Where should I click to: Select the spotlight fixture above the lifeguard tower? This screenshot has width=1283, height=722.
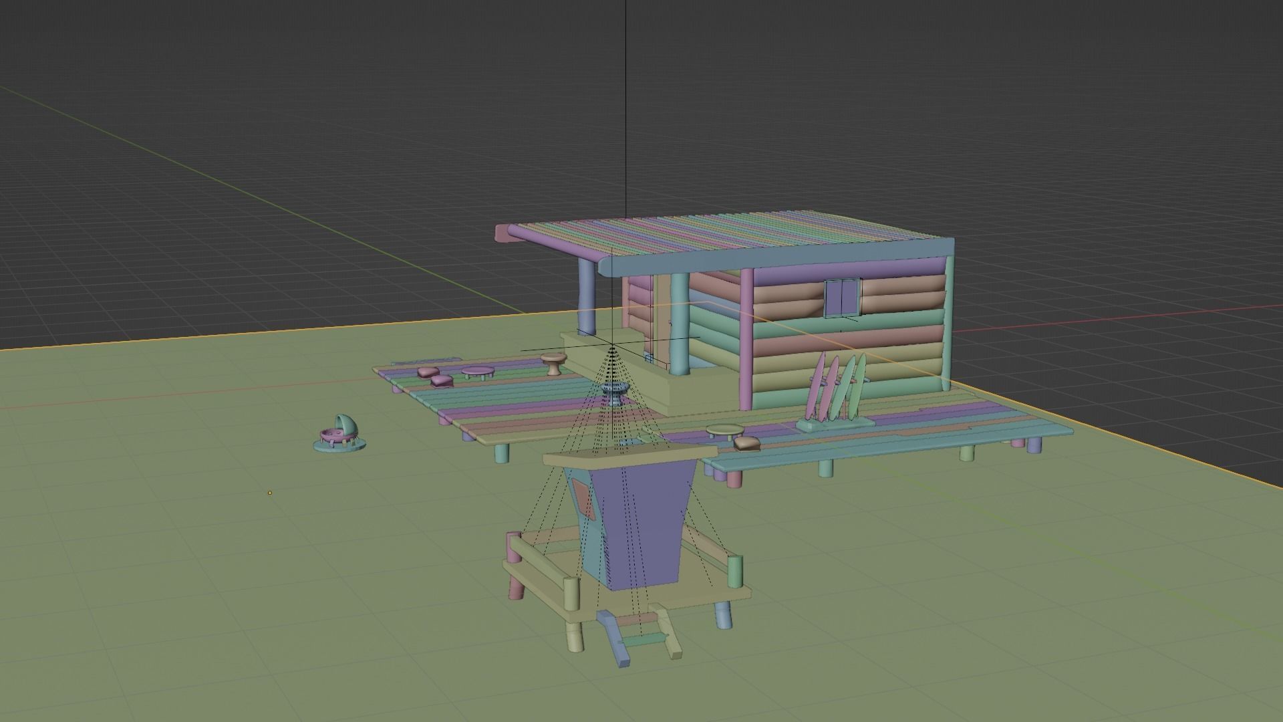tap(615, 393)
